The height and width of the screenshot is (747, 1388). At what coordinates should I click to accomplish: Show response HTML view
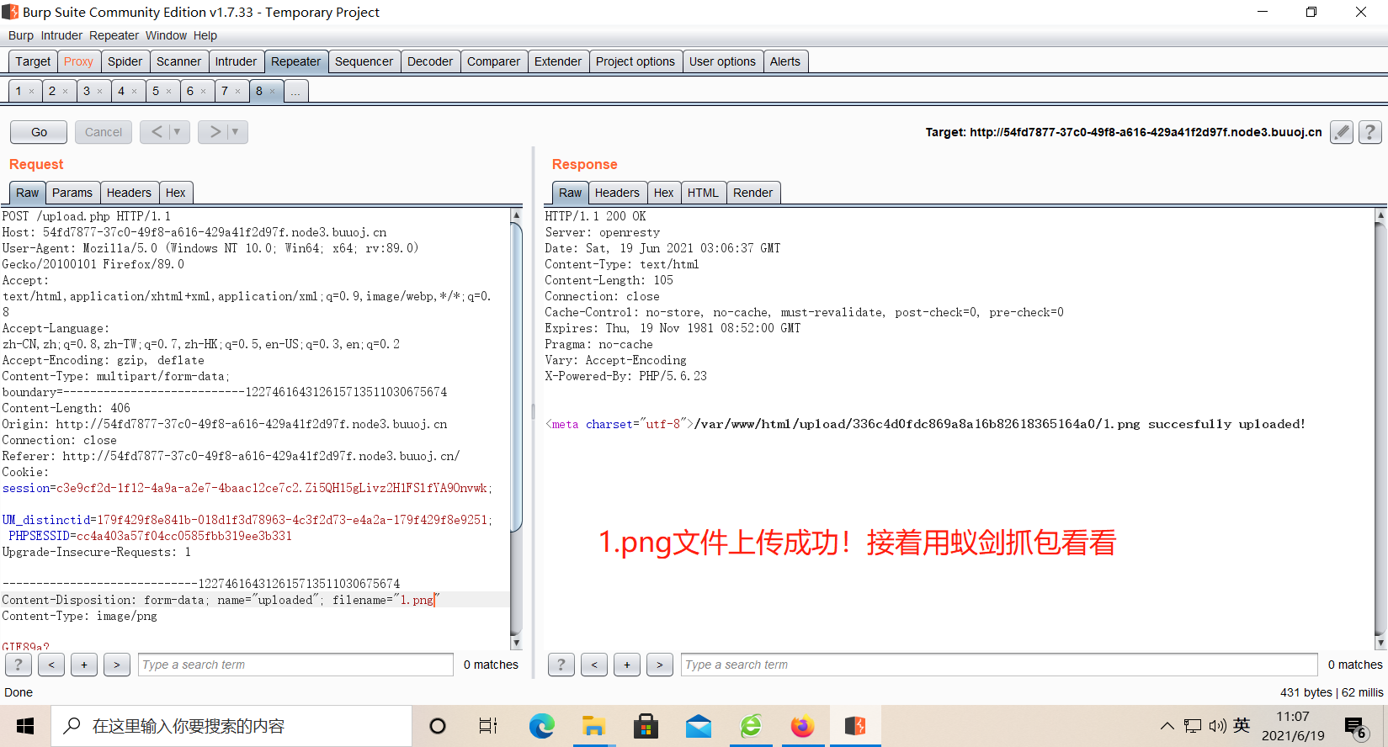point(703,193)
